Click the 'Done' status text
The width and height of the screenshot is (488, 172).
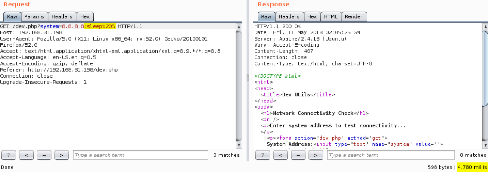pyautogui.click(x=7, y=167)
